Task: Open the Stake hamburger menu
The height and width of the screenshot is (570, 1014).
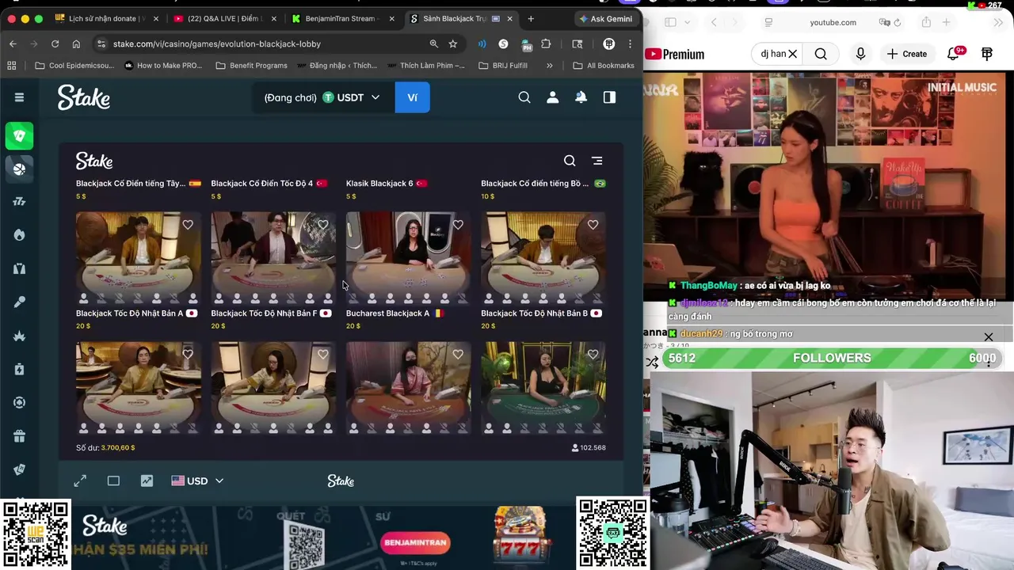Action: pyautogui.click(x=19, y=97)
